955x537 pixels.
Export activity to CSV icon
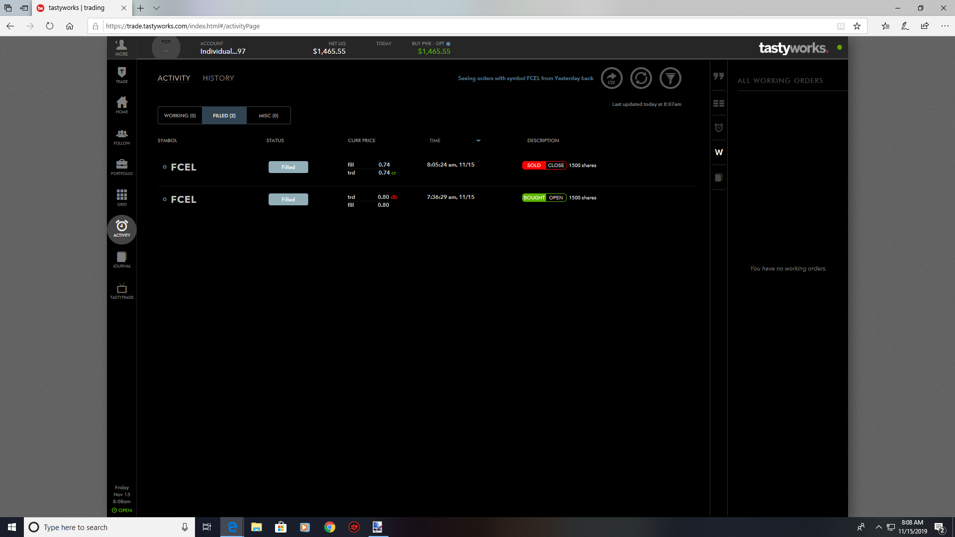612,78
